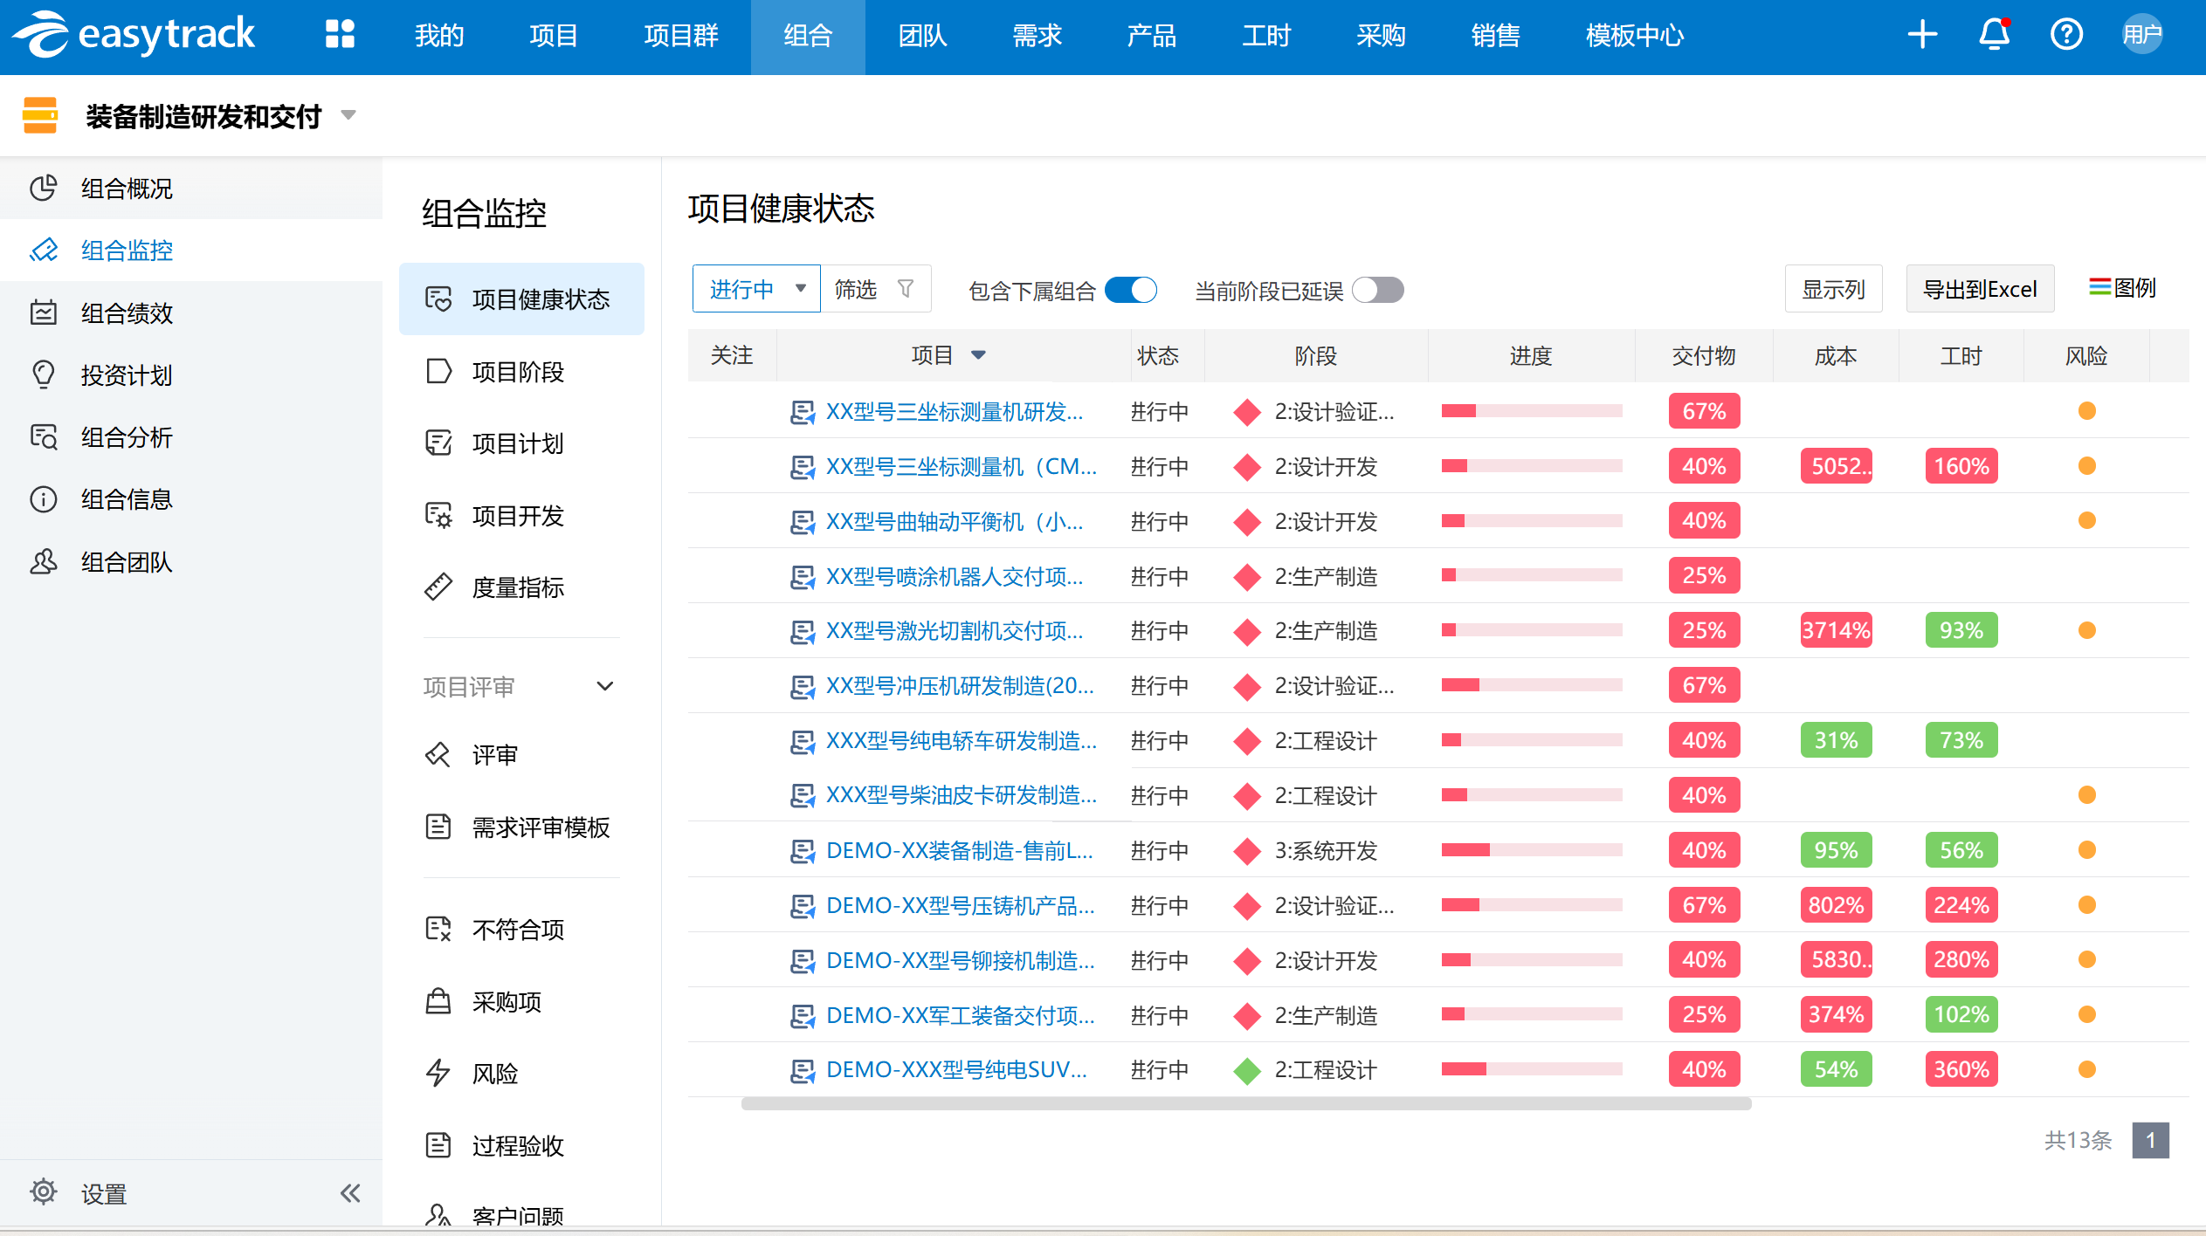2206x1236 pixels.
Task: Open the help question mark icon
Action: tap(2065, 35)
